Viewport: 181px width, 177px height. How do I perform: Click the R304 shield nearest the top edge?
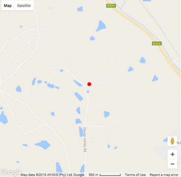coord(111,6)
